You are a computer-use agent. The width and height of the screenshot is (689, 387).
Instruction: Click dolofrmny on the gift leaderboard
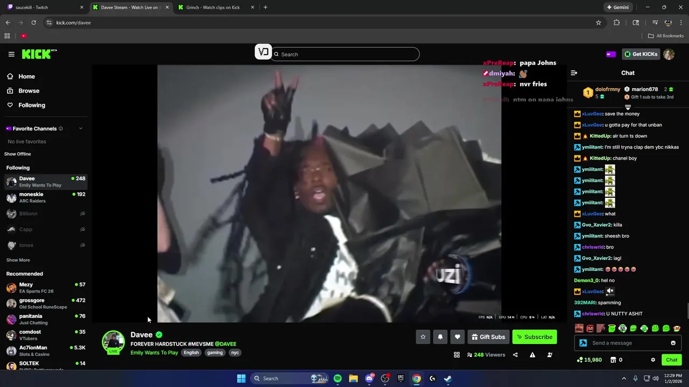coord(608,89)
